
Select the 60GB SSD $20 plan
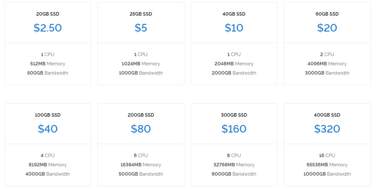[x=327, y=44]
